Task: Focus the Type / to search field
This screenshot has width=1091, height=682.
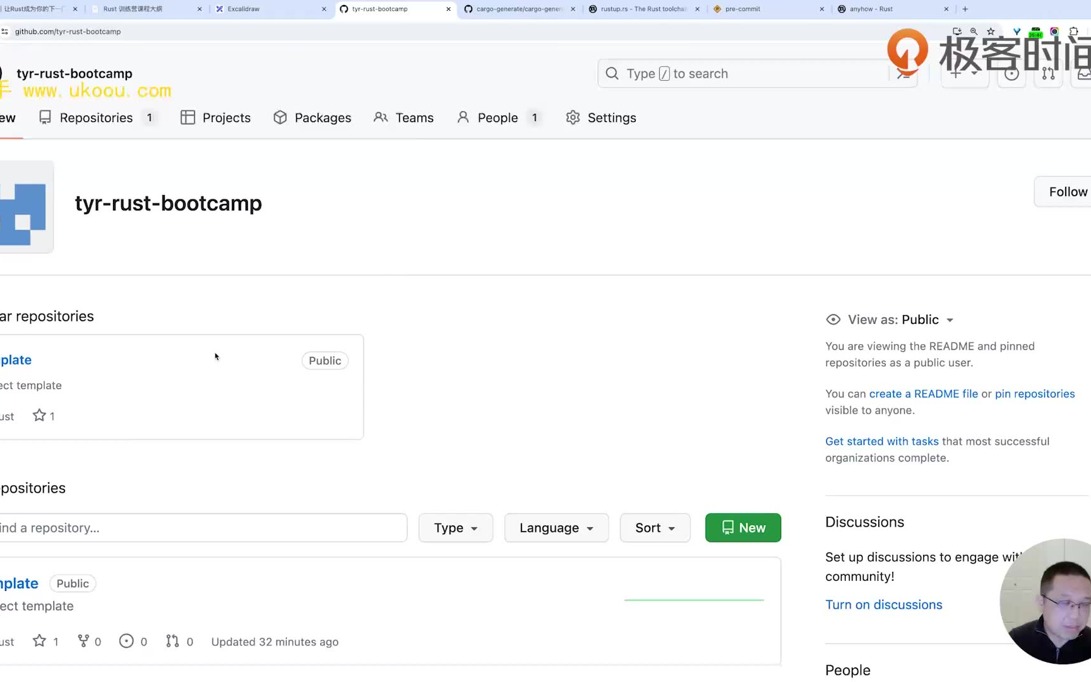Action: (745, 73)
